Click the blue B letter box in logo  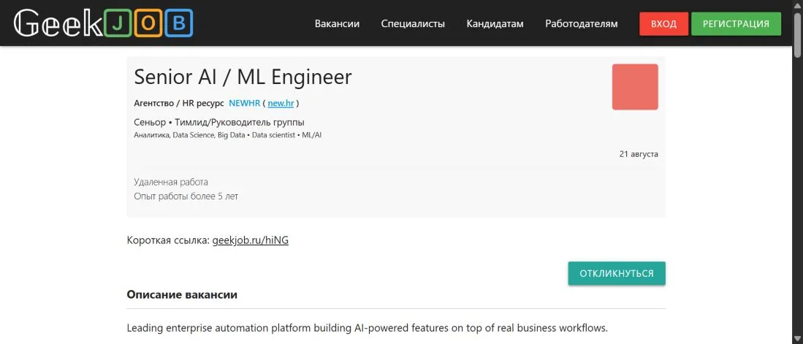click(179, 23)
